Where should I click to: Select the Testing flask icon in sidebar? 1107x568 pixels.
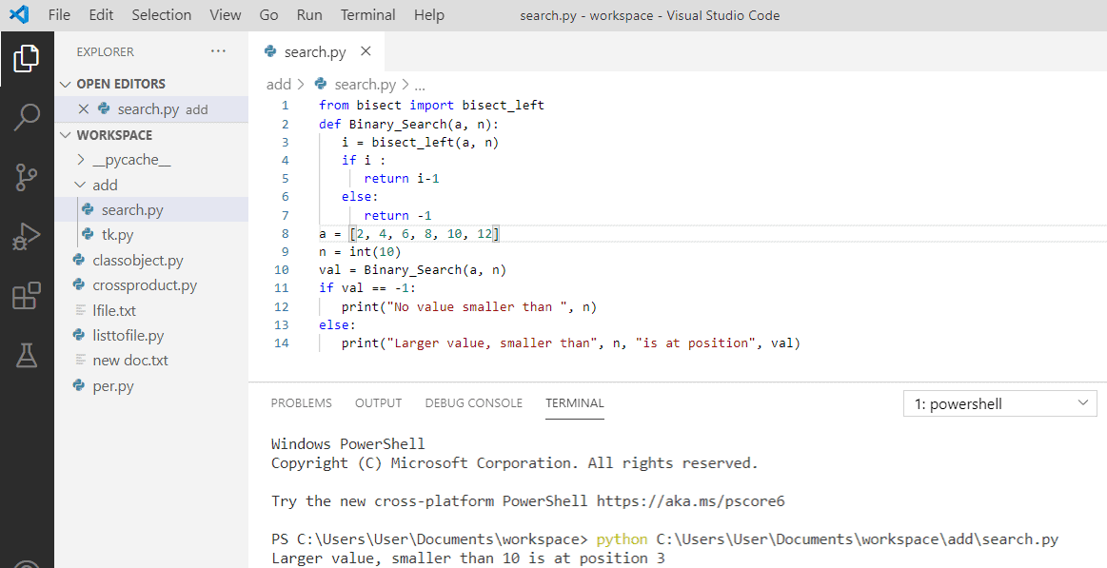pos(26,354)
